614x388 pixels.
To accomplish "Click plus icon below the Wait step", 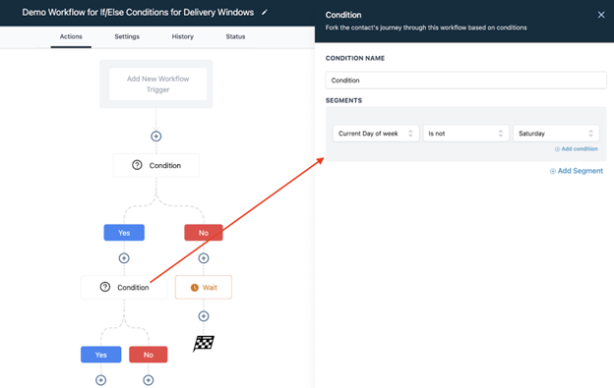I will [x=204, y=316].
